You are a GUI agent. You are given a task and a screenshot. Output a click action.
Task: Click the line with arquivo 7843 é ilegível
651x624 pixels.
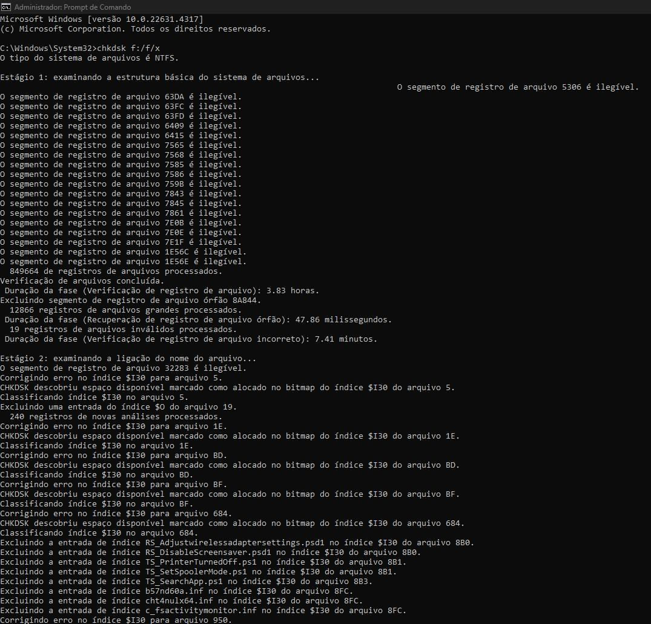(121, 194)
